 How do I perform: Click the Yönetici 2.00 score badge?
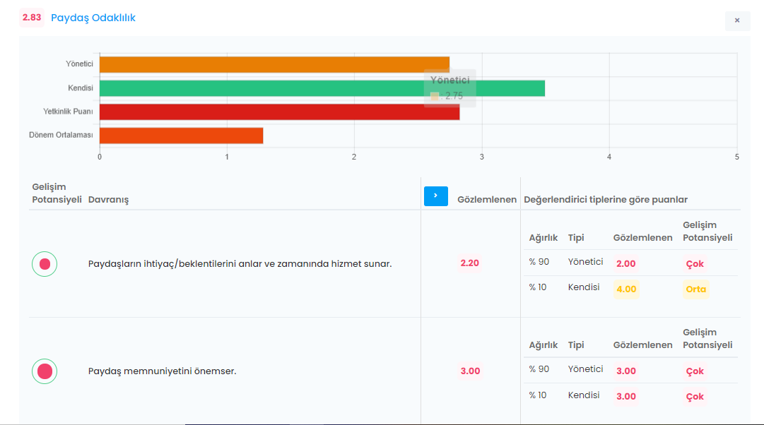[625, 264]
